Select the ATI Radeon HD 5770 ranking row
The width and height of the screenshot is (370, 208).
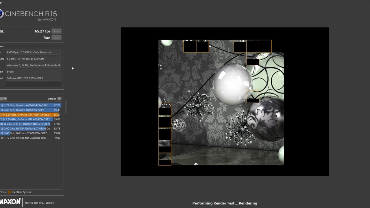tap(31, 124)
